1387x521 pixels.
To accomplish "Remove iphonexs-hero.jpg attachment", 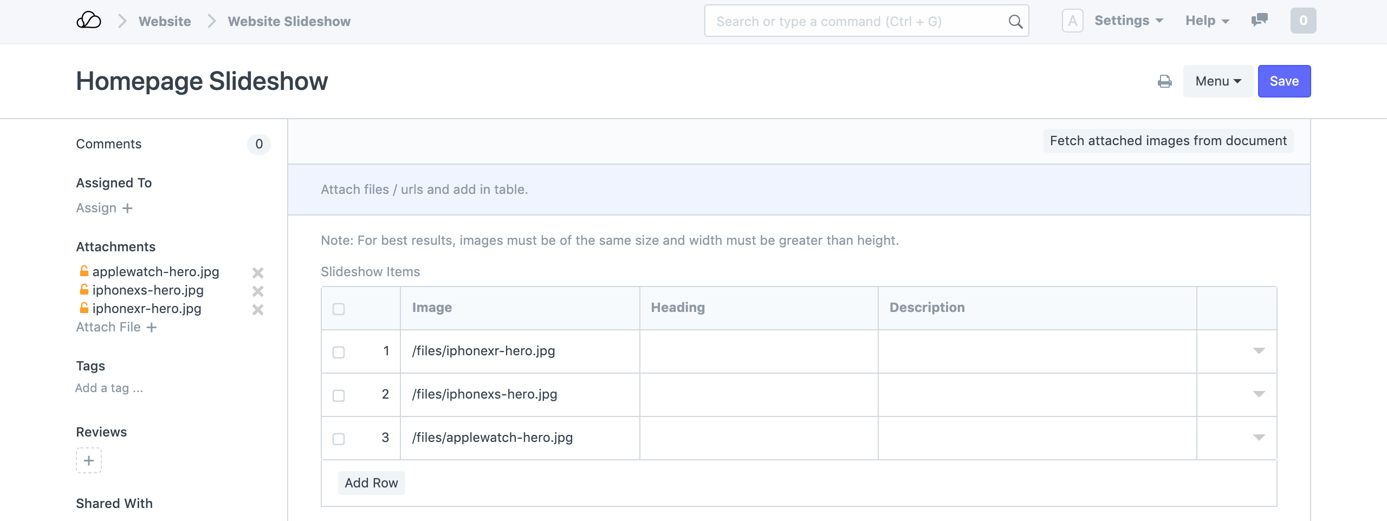I will coord(258,291).
